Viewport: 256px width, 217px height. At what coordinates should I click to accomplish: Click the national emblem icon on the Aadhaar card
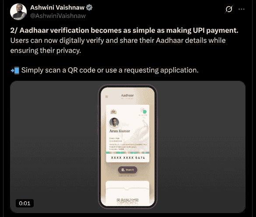point(113,112)
